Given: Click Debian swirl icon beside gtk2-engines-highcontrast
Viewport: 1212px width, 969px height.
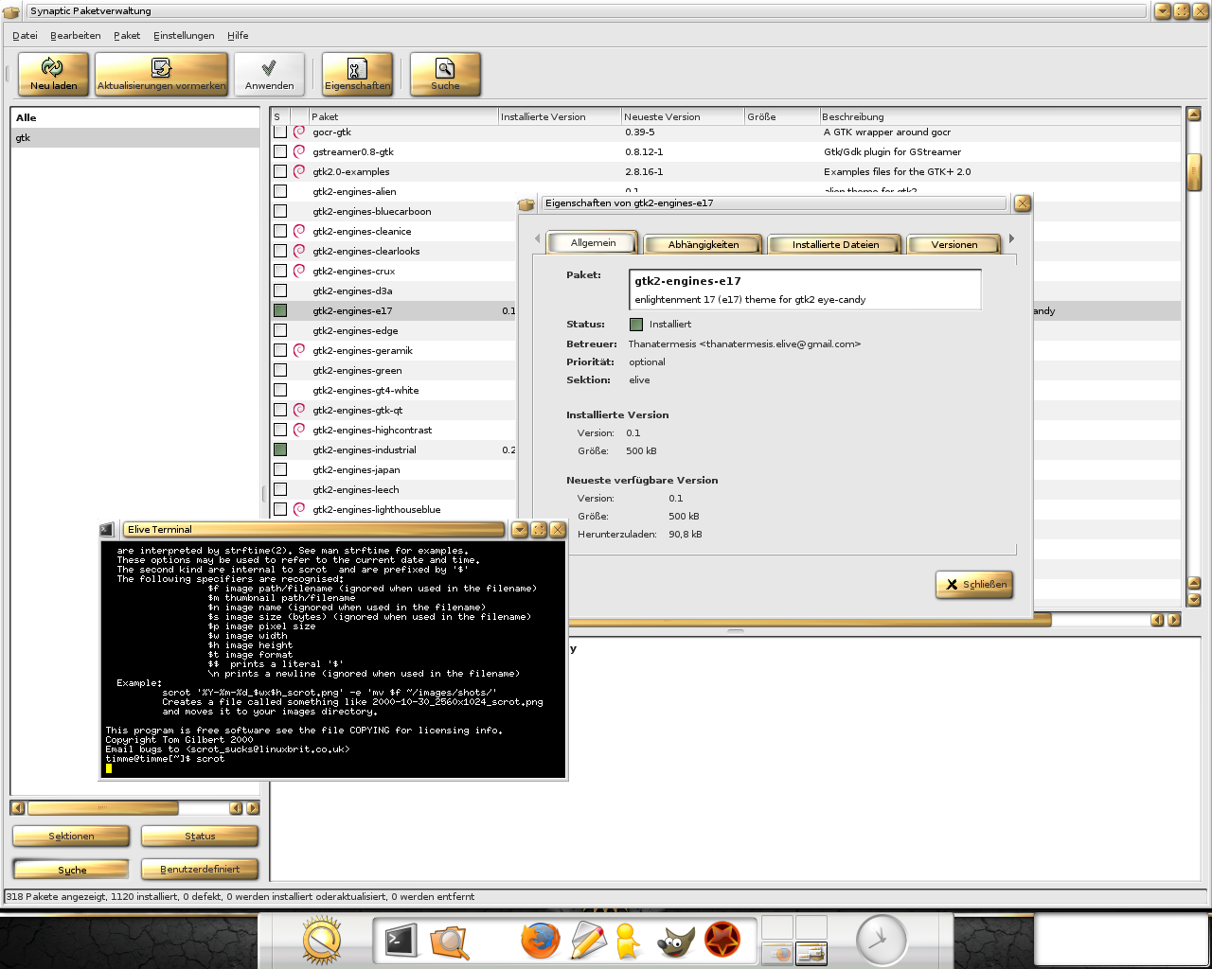Looking at the screenshot, I should click(299, 430).
